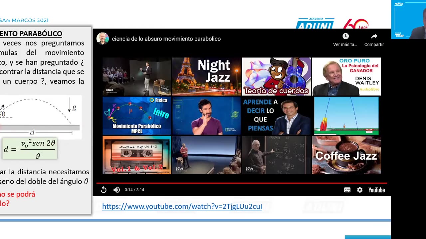Image resolution: width=426 pixels, height=239 pixels.
Task: Toggle subtitles on the video player
Action: 347,190
